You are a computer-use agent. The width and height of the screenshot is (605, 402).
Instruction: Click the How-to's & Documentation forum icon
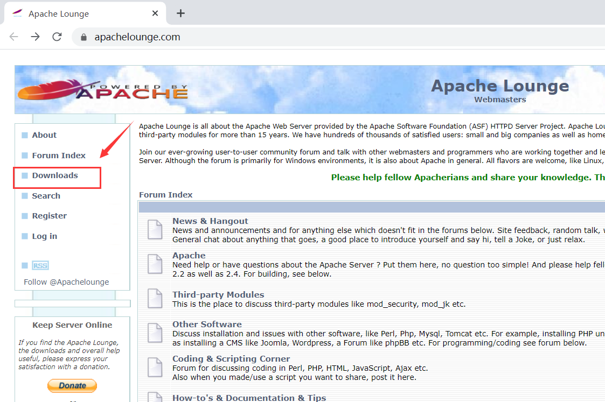point(155,398)
